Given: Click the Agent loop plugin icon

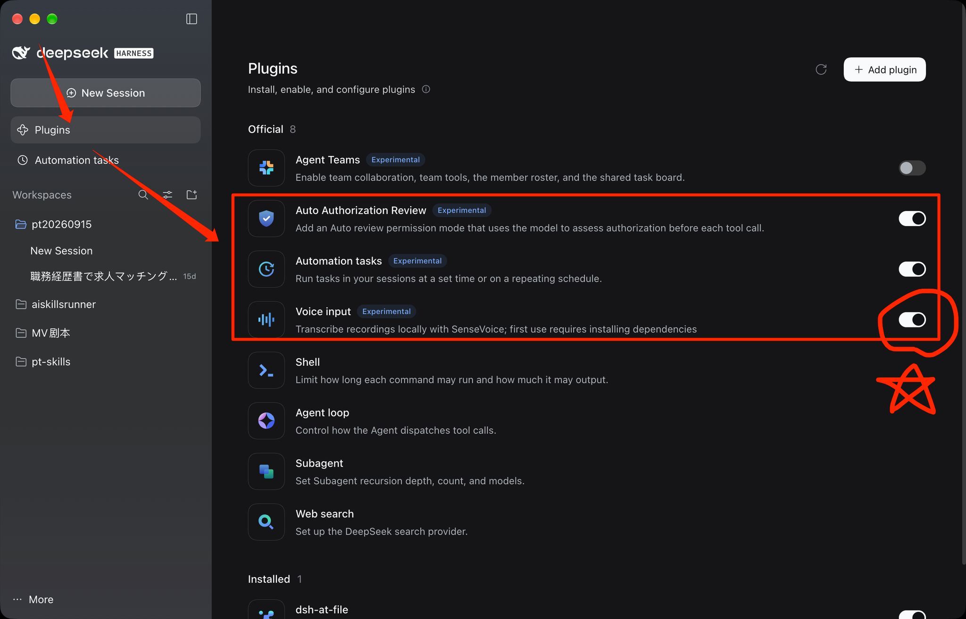Looking at the screenshot, I should (x=266, y=421).
